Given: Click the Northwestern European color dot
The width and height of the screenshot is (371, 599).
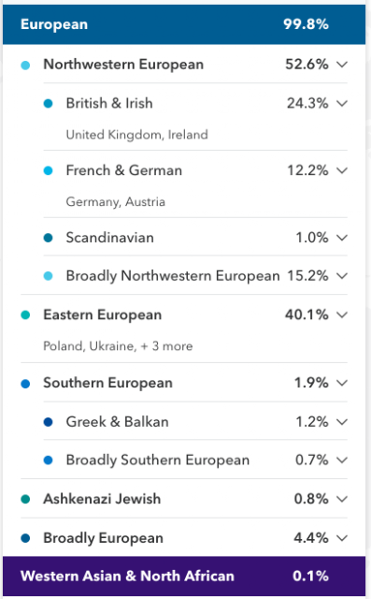Looking at the screenshot, I should click(x=25, y=66).
